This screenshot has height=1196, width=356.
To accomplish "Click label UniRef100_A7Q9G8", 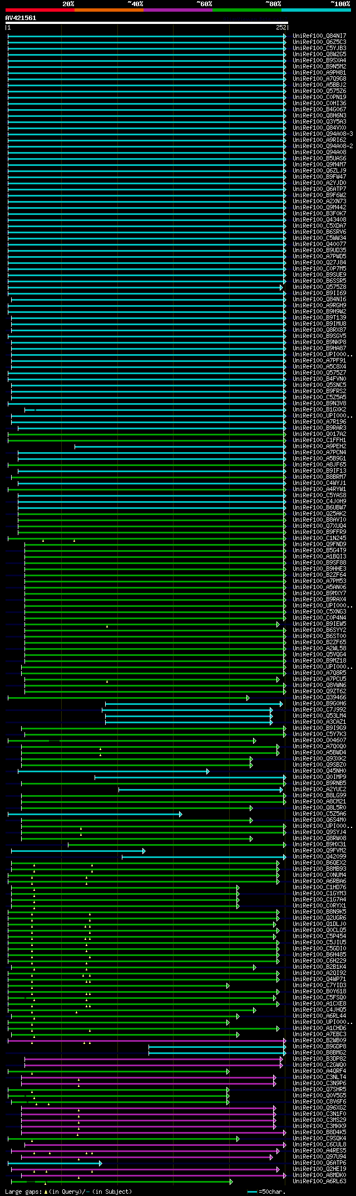I will [x=319, y=79].
